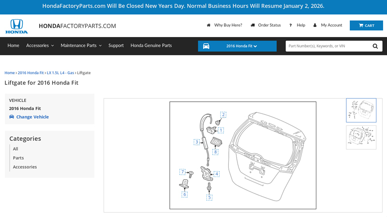Click the Help question mark icon
The image size is (387, 217).
click(290, 25)
